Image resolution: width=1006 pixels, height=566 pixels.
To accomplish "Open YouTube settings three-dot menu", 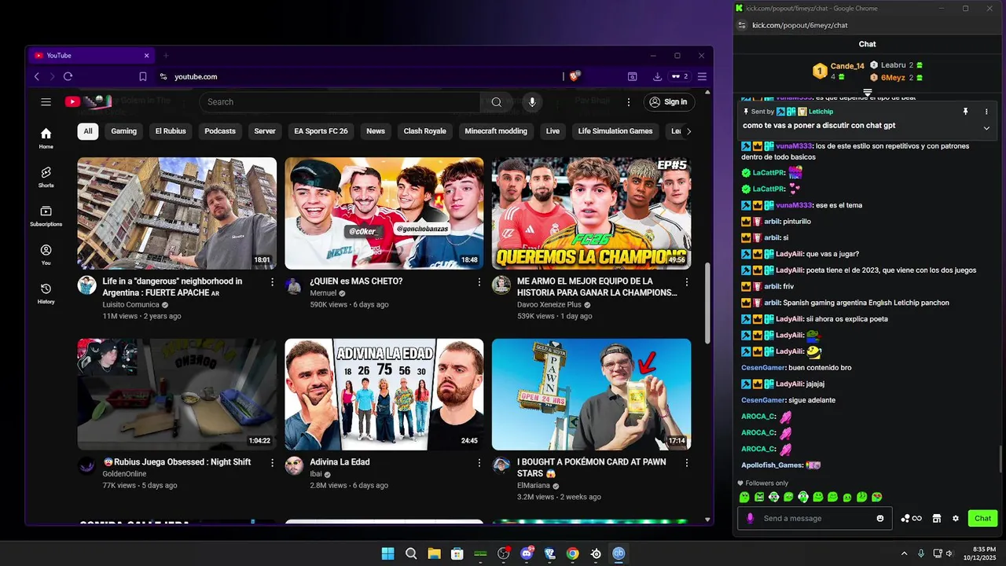I will point(629,101).
